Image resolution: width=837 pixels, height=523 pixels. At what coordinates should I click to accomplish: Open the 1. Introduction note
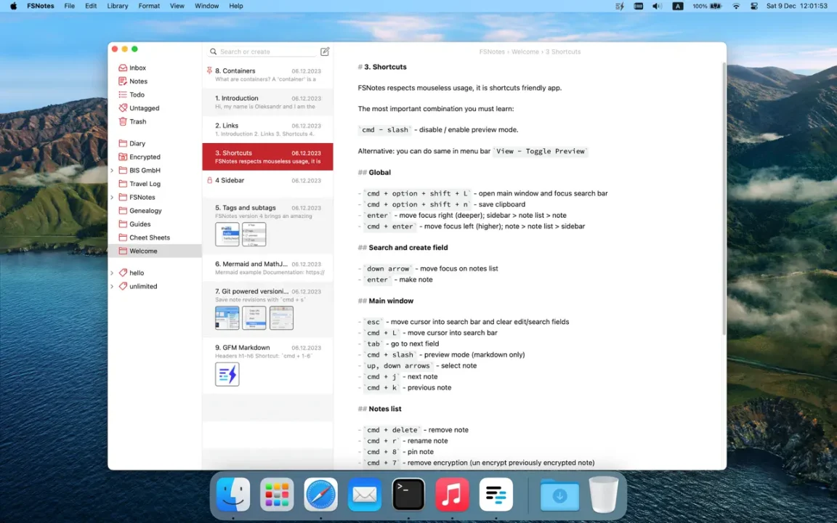click(x=267, y=102)
